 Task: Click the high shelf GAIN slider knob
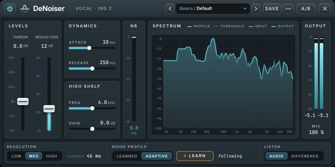92,129
